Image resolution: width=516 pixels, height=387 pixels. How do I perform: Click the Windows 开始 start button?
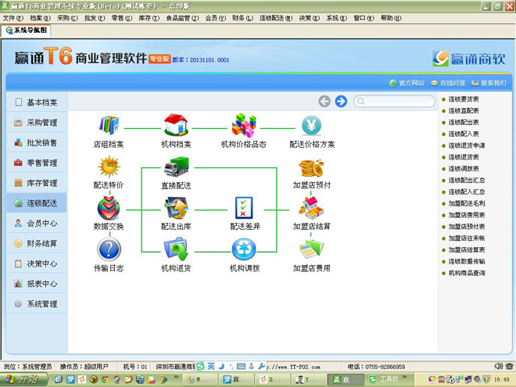point(23,379)
